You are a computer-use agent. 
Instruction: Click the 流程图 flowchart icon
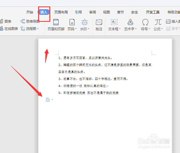[x=23, y=29]
